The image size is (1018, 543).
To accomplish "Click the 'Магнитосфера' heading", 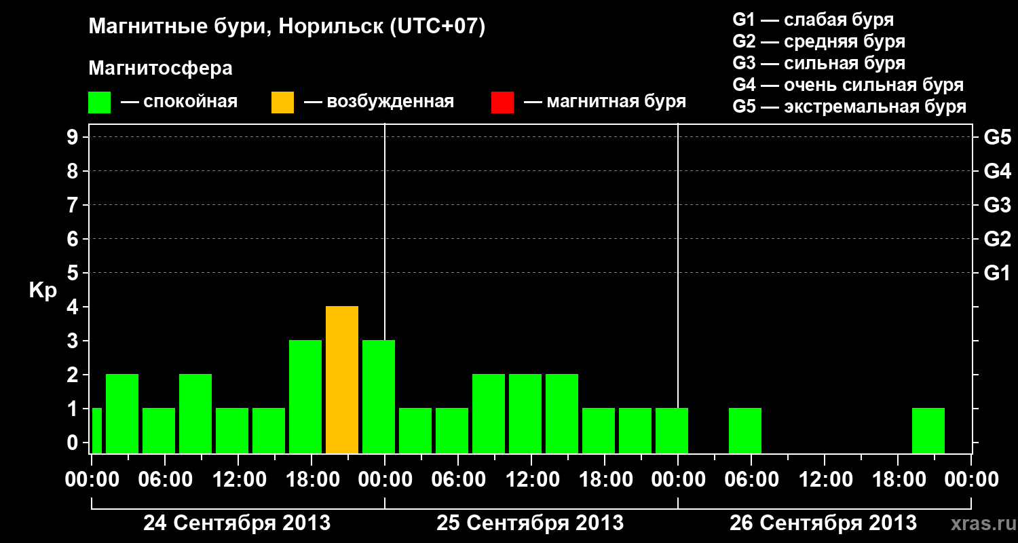I will 160,69.
